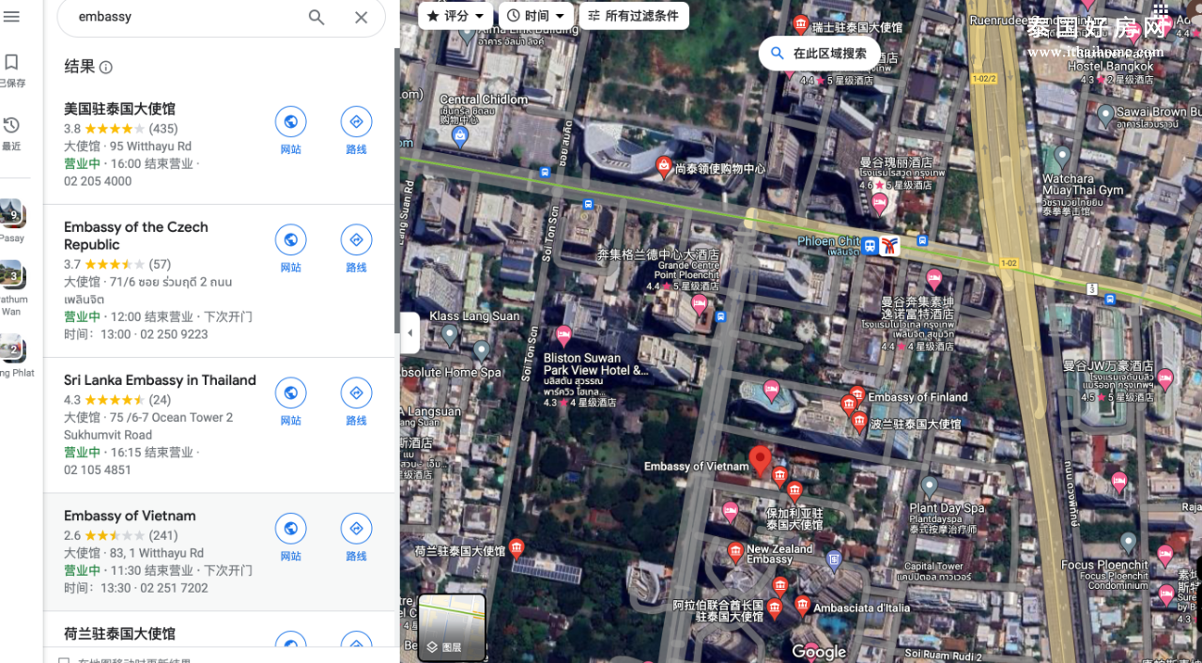
Task: Click the selected Embassy of Vietnam map pin
Action: [x=761, y=461]
